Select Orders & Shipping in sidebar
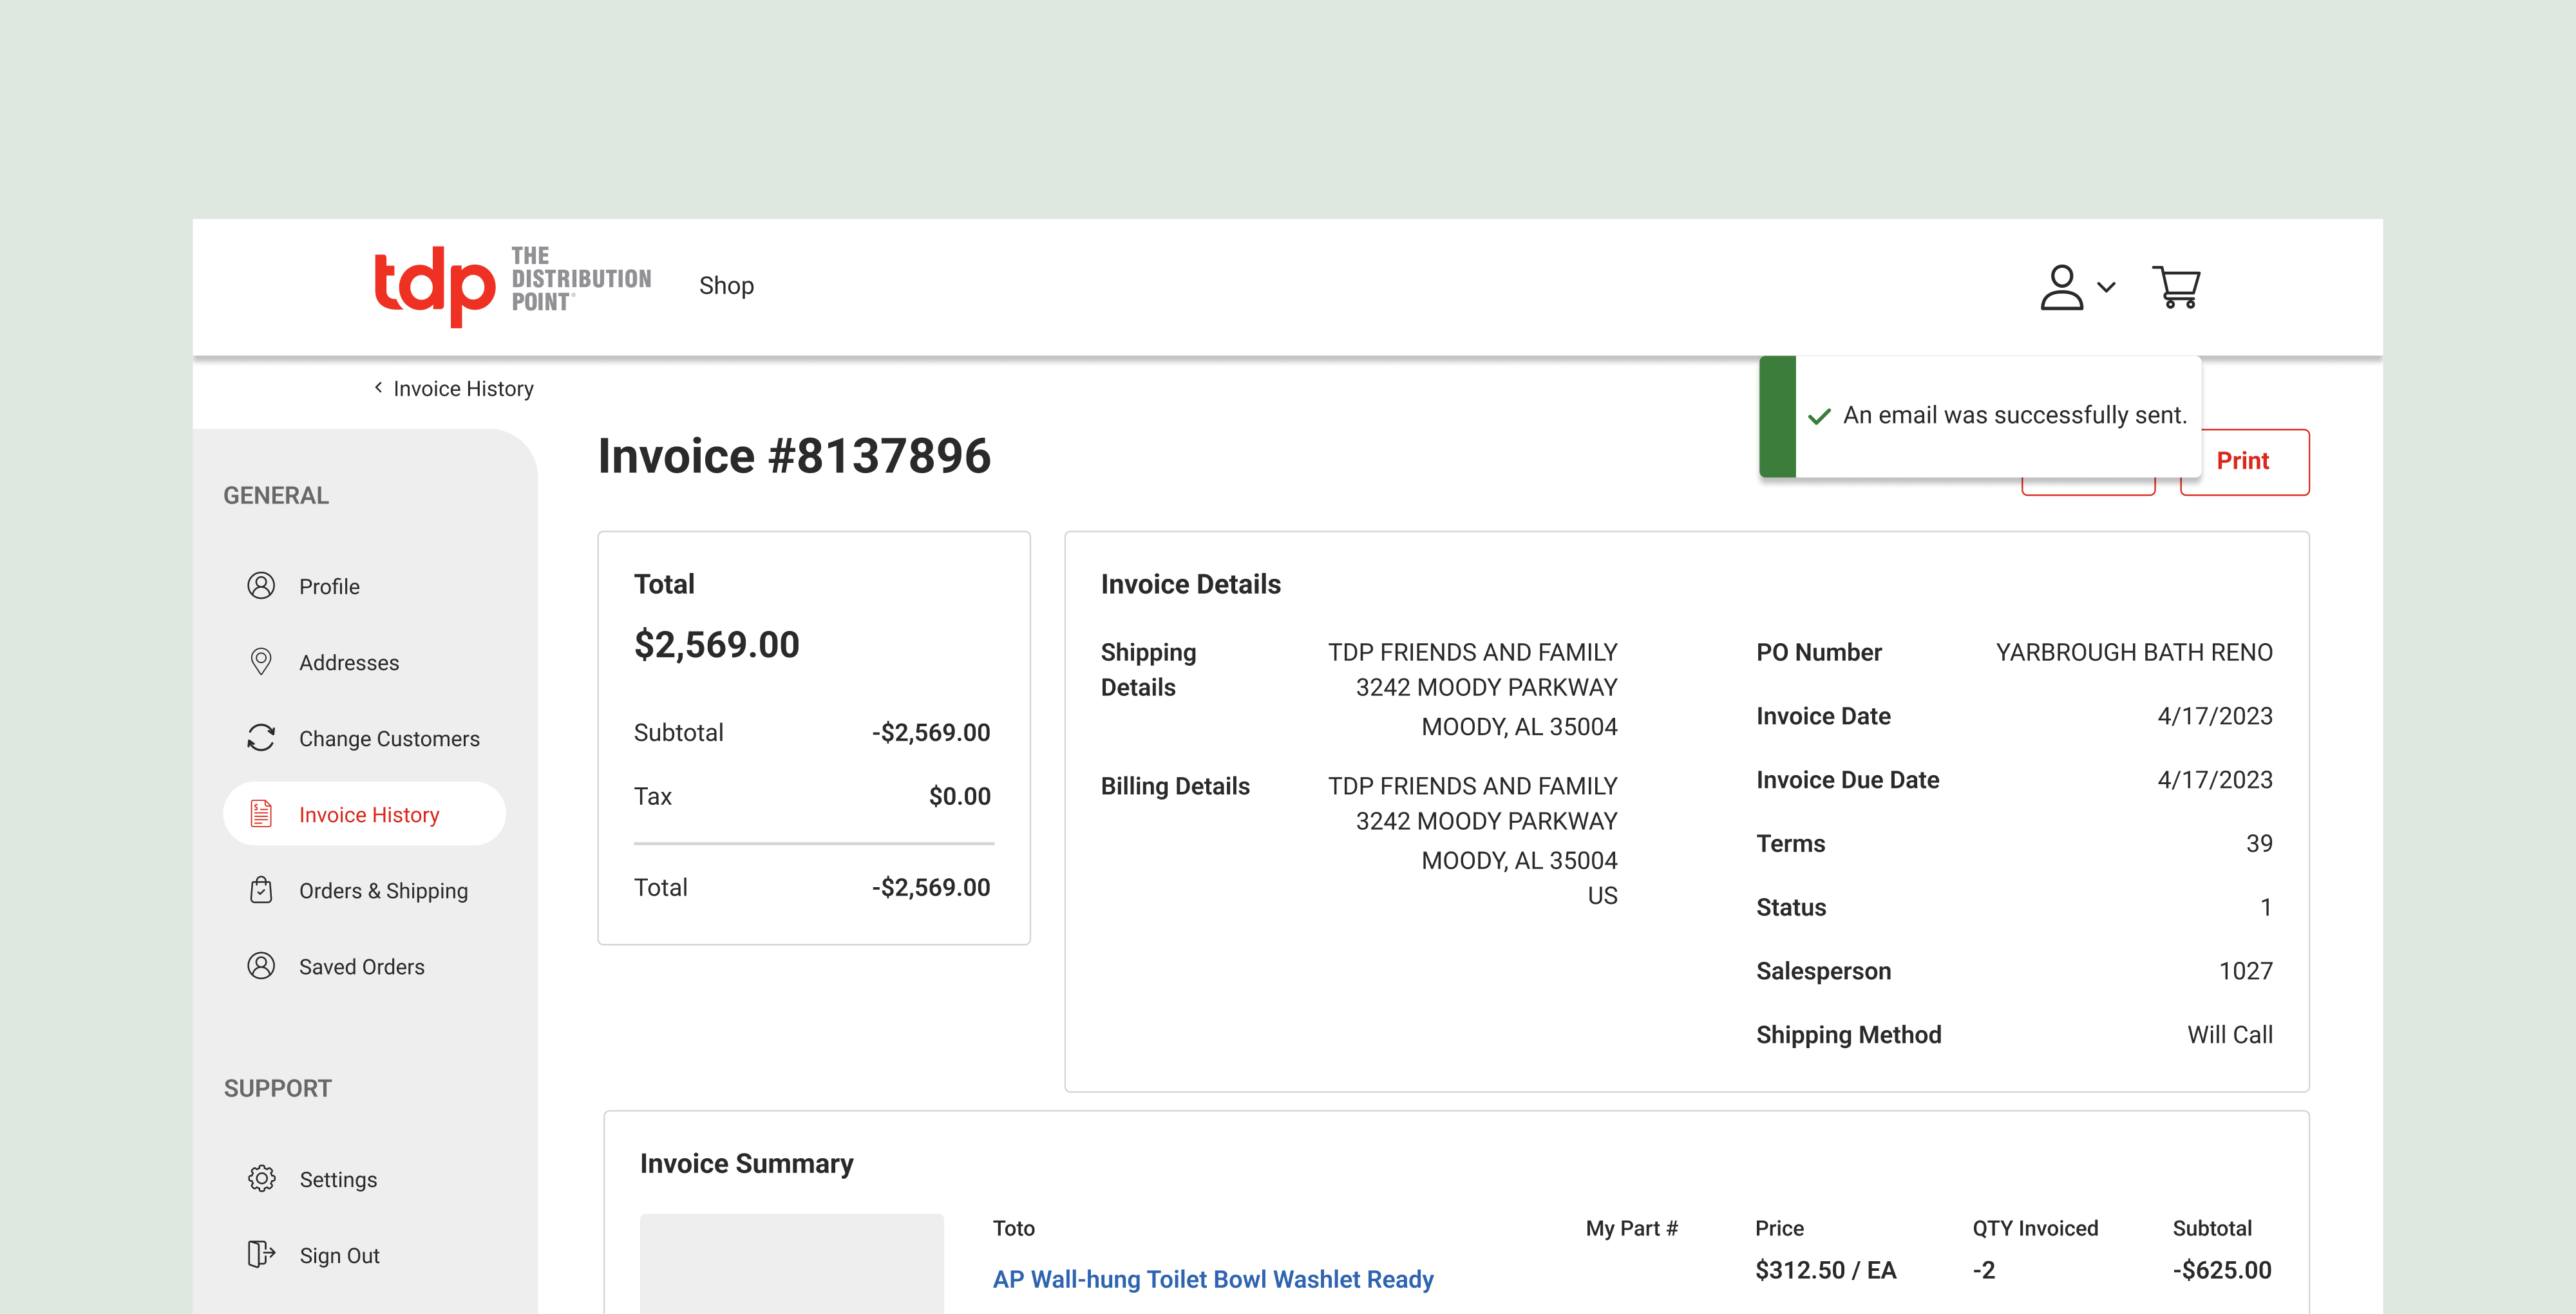The width and height of the screenshot is (2576, 1314). click(383, 890)
